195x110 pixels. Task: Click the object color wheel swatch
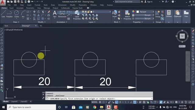pos(133,12)
